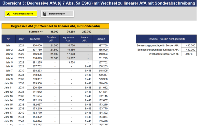The height and width of the screenshot is (127, 199).
Task: Click the Endwert column header
Action: [x=101, y=39]
